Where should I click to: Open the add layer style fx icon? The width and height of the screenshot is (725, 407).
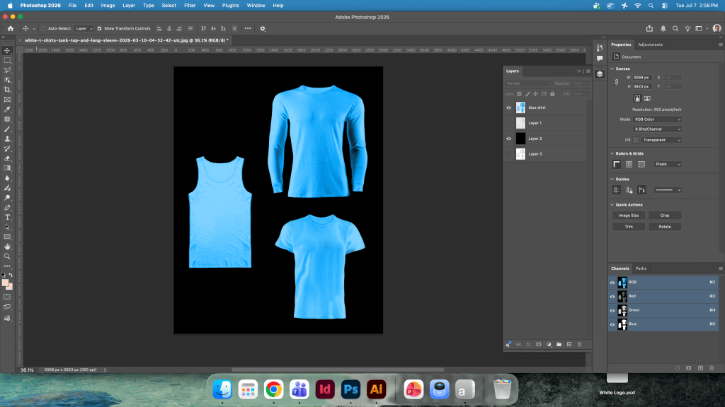coord(528,344)
